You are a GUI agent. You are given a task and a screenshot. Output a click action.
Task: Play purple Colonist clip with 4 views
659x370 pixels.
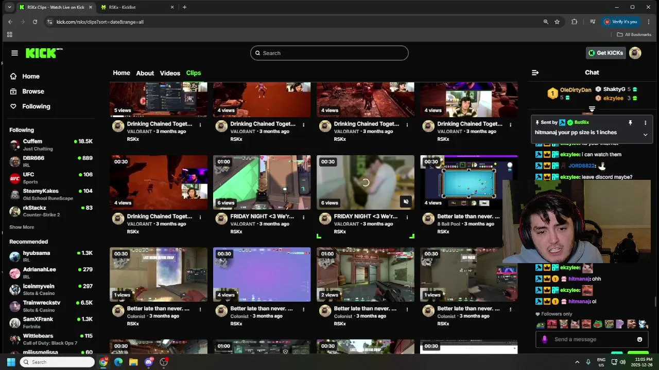click(262, 274)
